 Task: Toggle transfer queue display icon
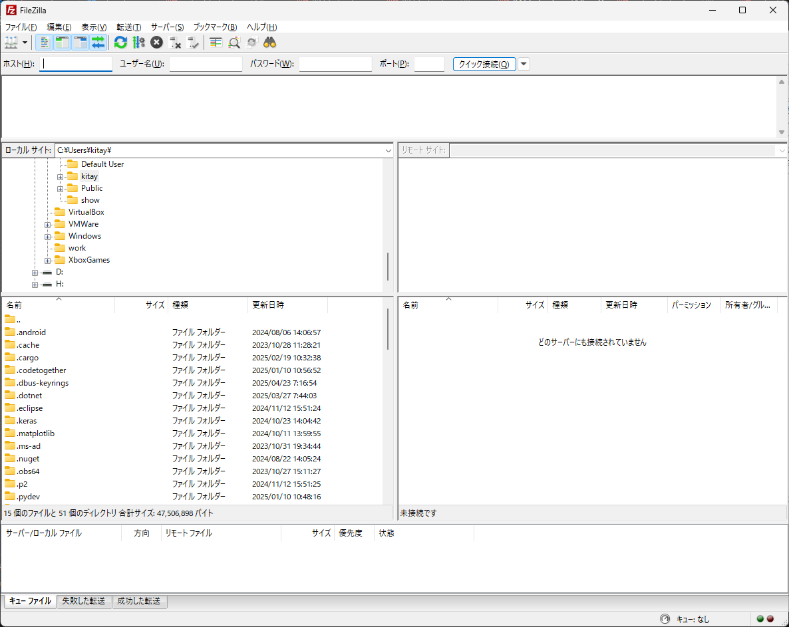[x=98, y=43]
